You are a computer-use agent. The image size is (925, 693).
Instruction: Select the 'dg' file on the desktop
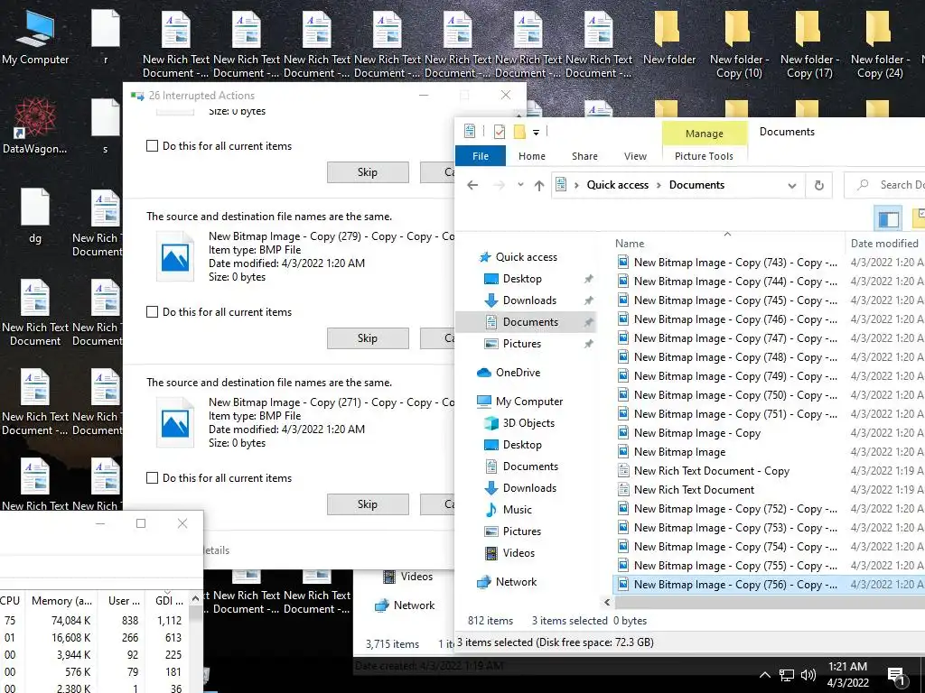point(35,215)
